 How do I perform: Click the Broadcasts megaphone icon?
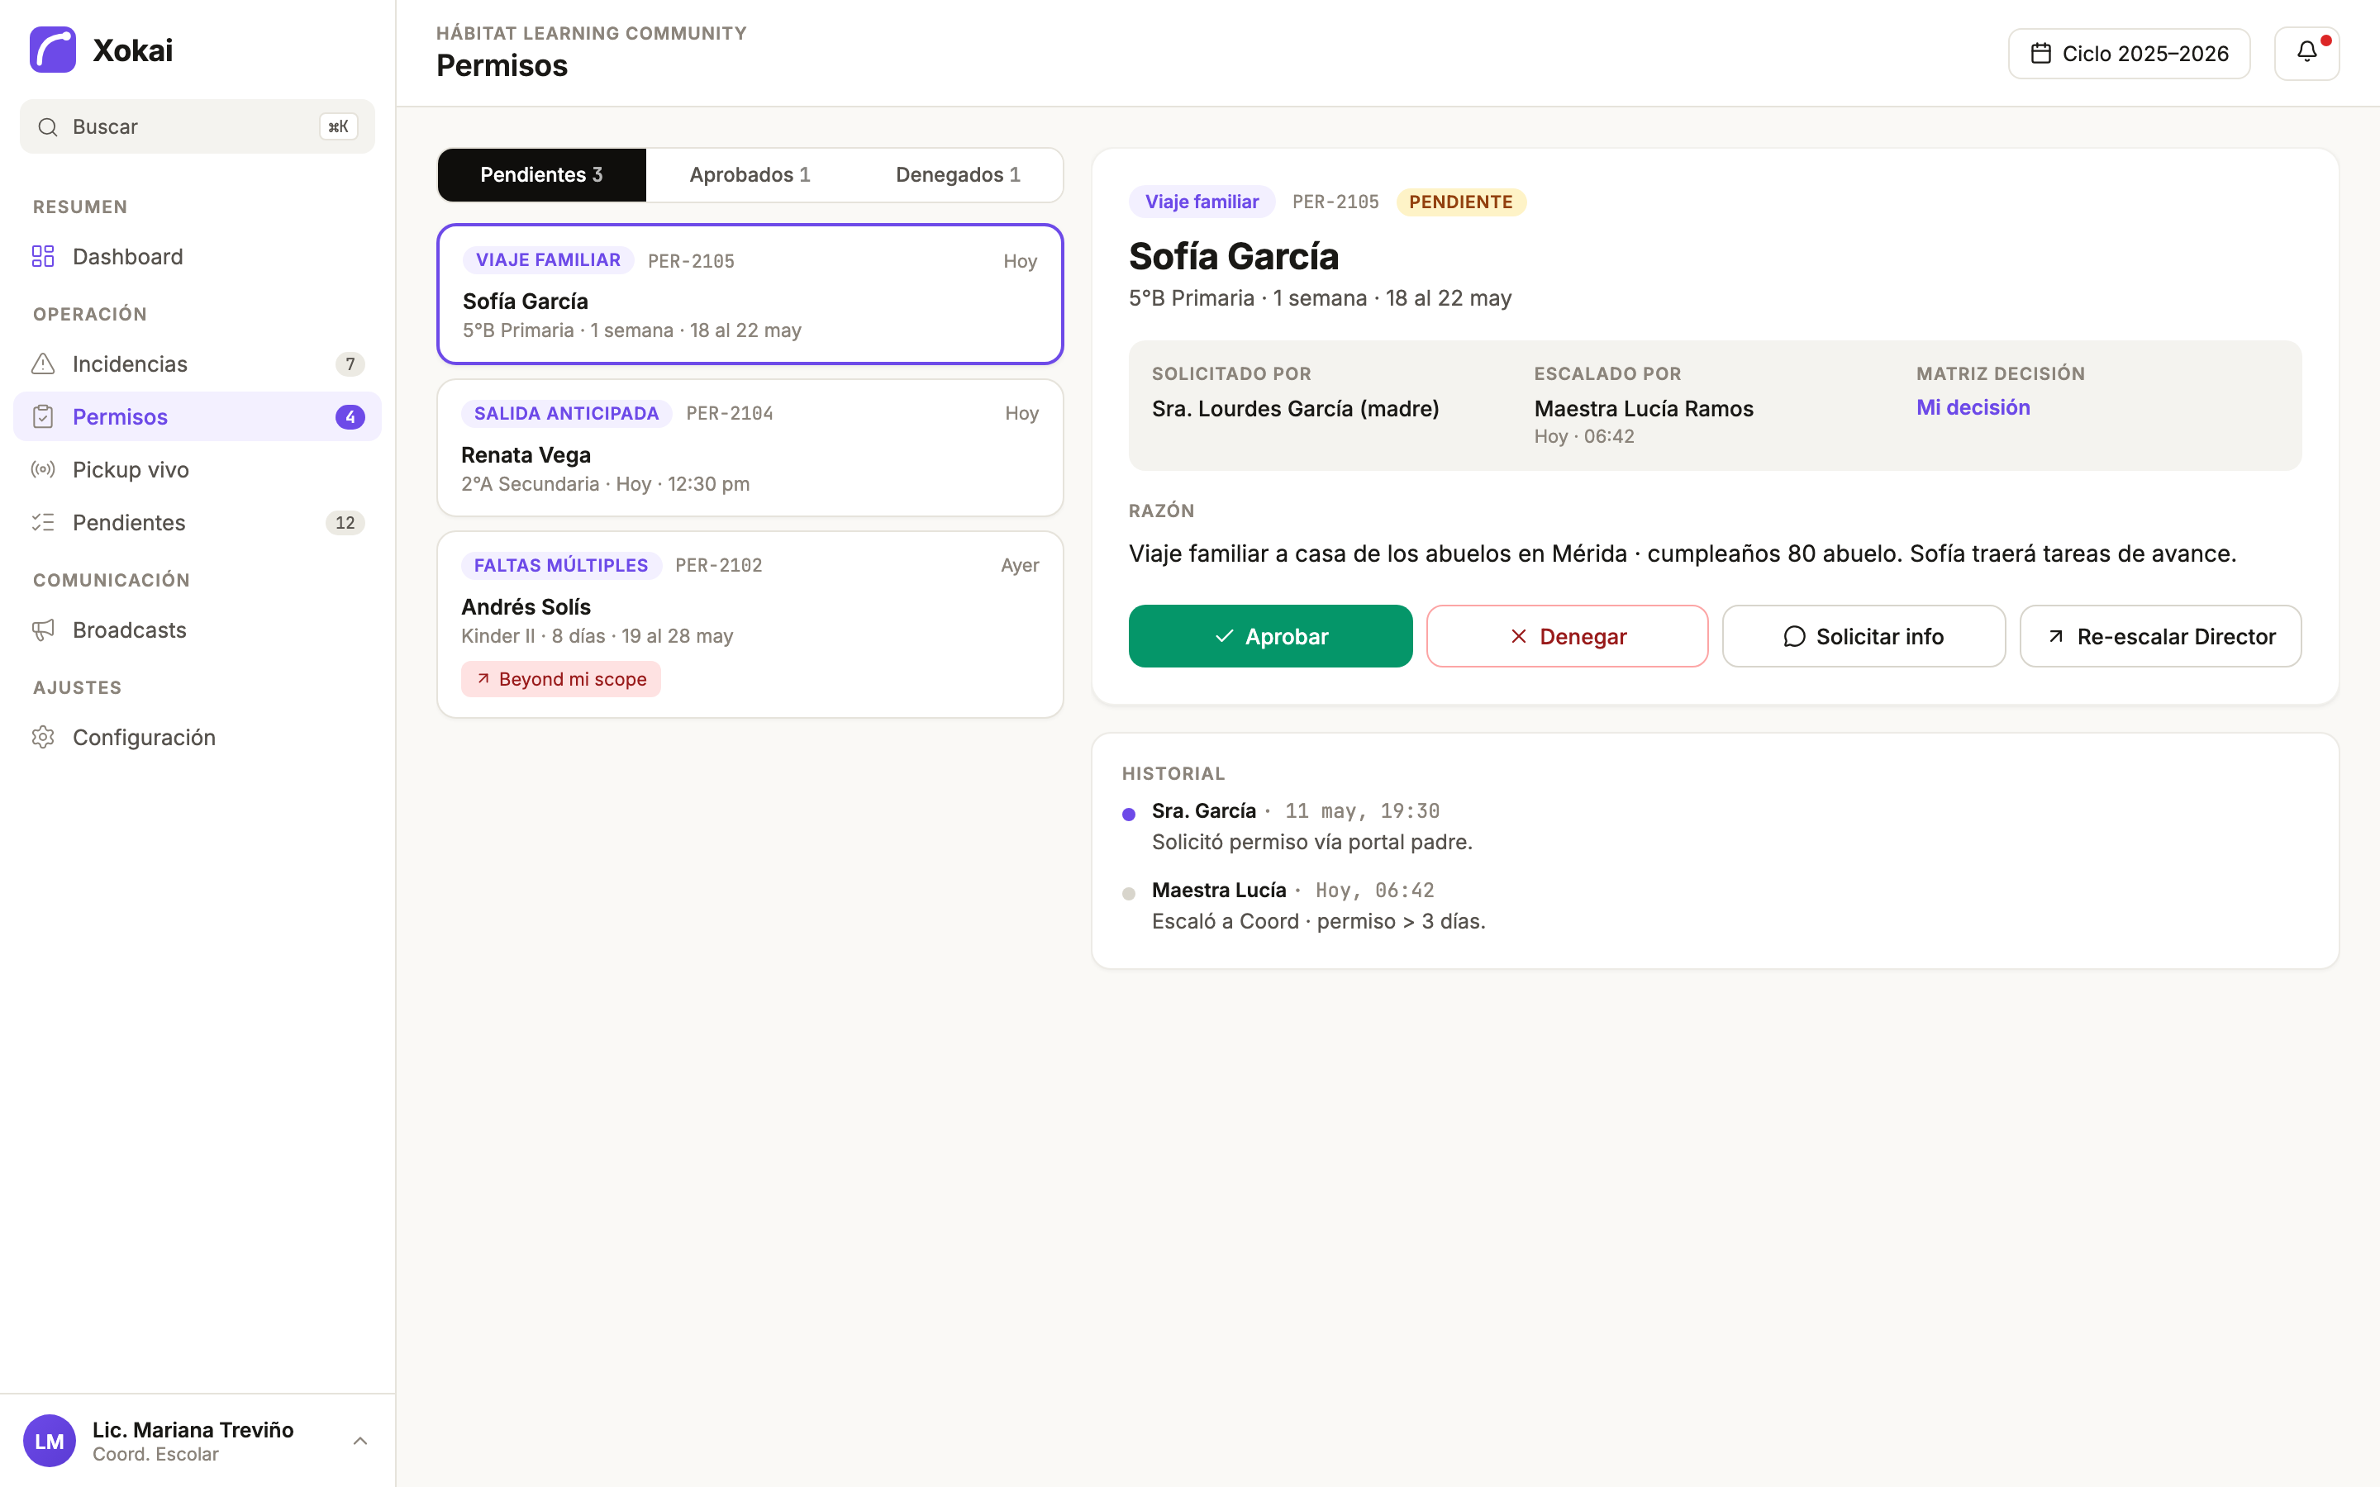click(43, 630)
